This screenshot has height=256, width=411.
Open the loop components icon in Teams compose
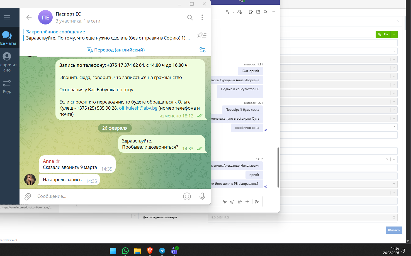point(240,202)
